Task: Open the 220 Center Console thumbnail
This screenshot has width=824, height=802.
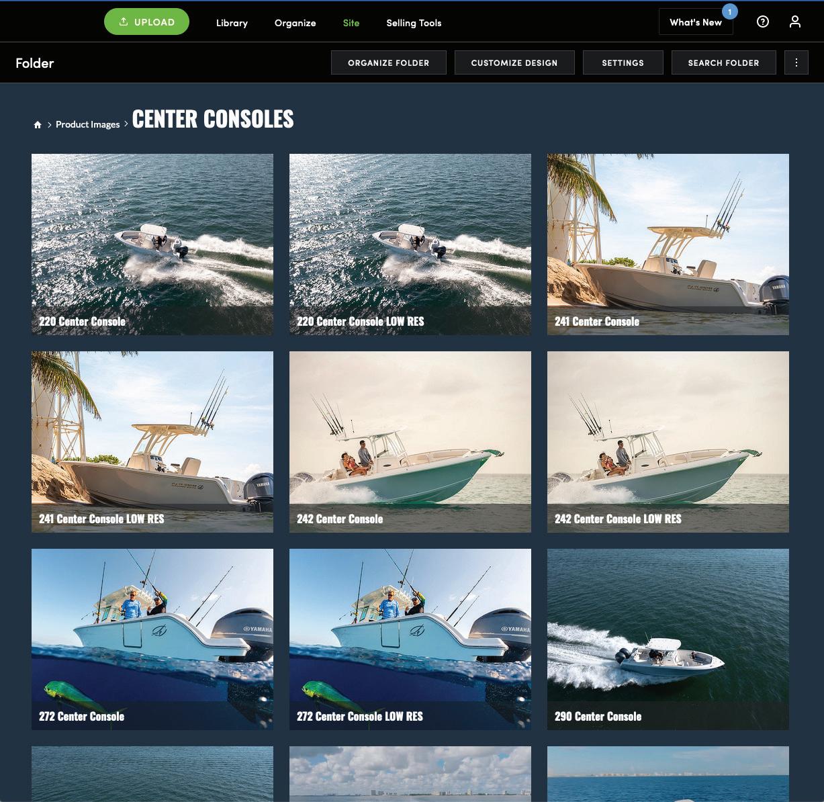Action: point(152,244)
